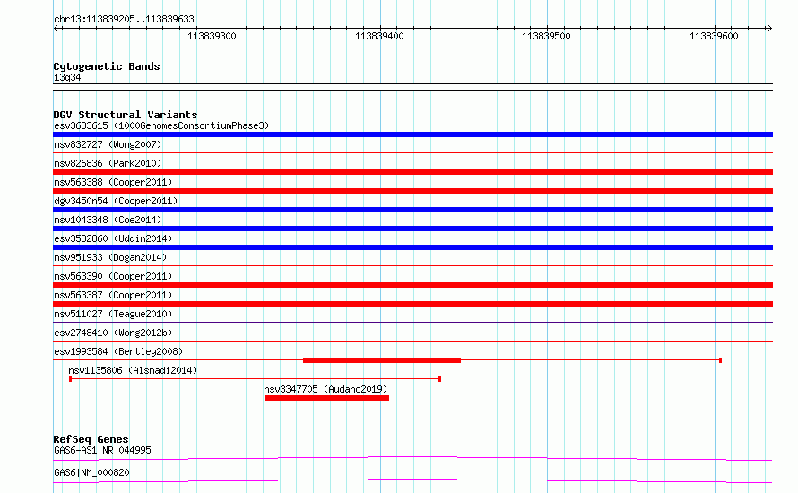Select the thin red line under esv2748410
The height and width of the screenshot is (493, 798).
coord(412,341)
